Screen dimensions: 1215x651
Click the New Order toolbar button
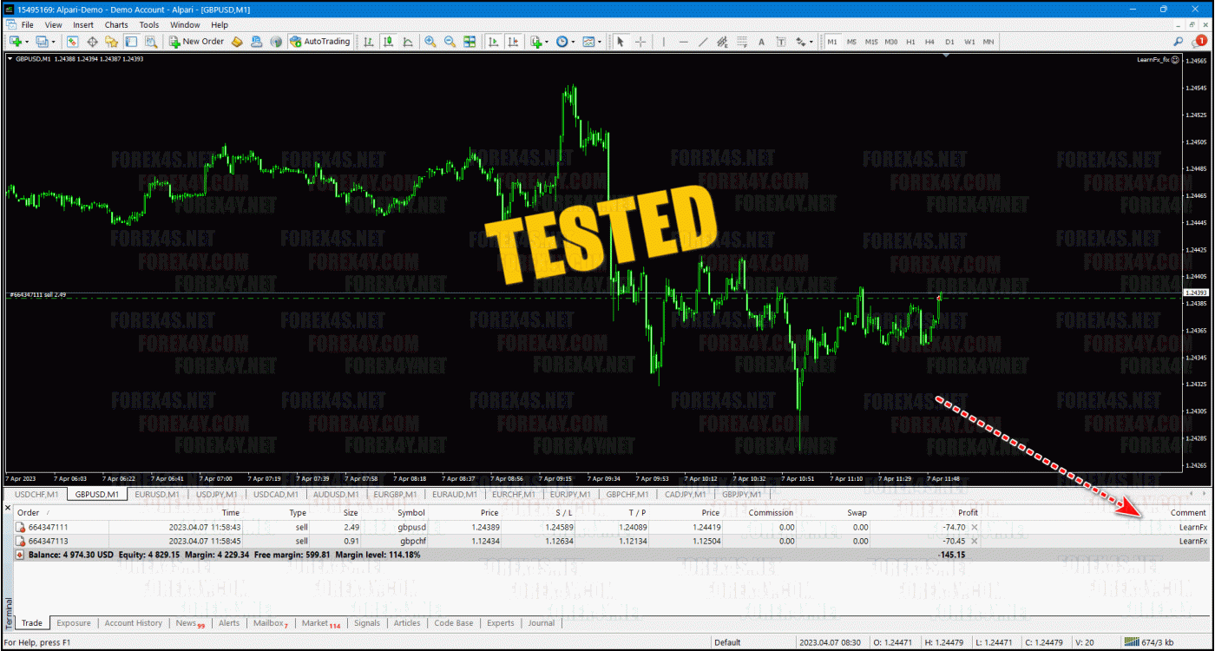click(x=196, y=42)
